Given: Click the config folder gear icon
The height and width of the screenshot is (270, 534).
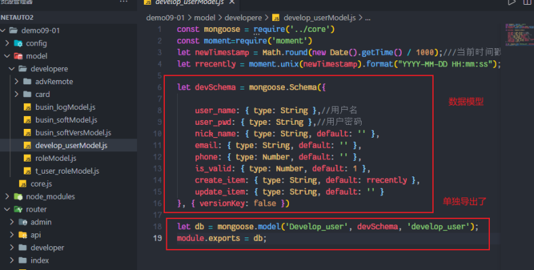Looking at the screenshot, I should (x=18, y=43).
